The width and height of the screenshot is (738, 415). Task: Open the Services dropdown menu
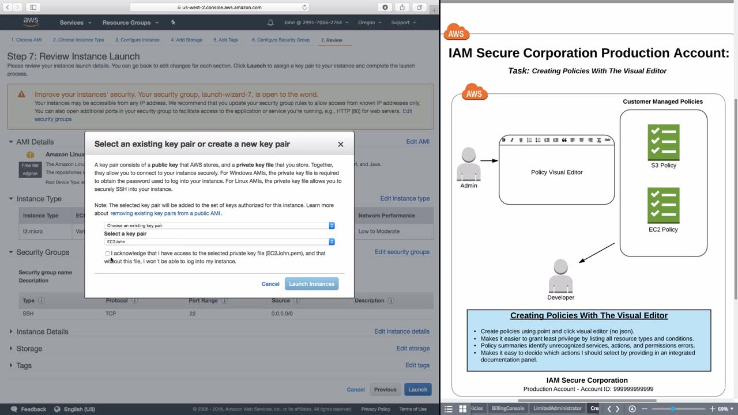coord(76,22)
